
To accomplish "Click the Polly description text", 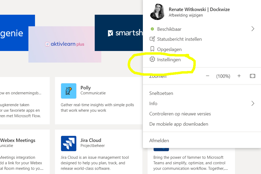I will [x=97, y=108].
